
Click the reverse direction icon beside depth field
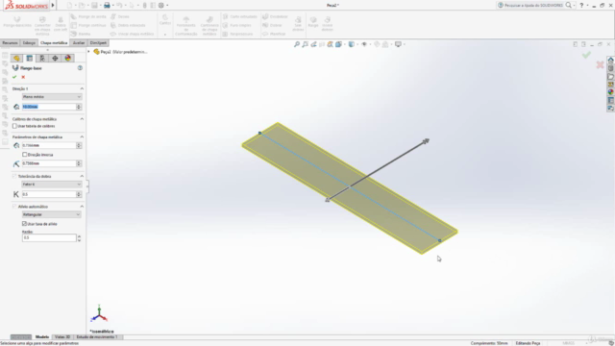[16, 107]
